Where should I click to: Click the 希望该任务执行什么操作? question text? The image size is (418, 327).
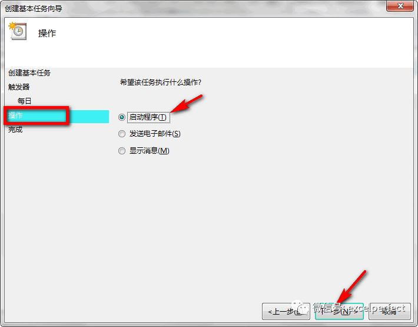point(161,82)
